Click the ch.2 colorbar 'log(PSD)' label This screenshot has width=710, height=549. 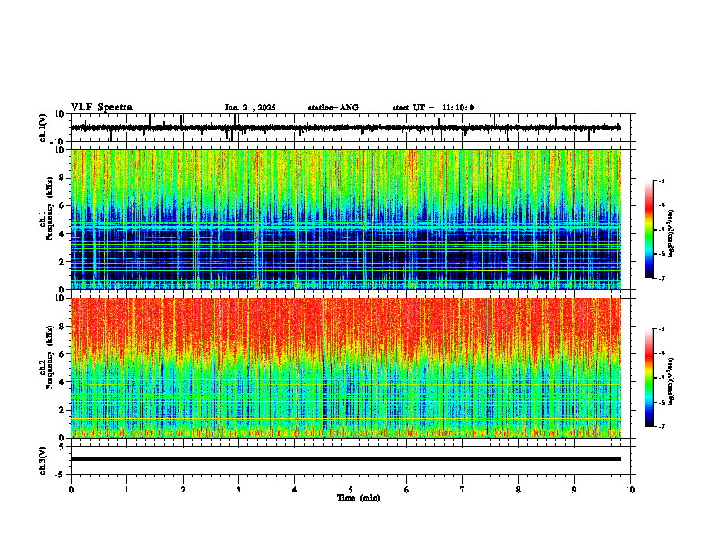671,381
